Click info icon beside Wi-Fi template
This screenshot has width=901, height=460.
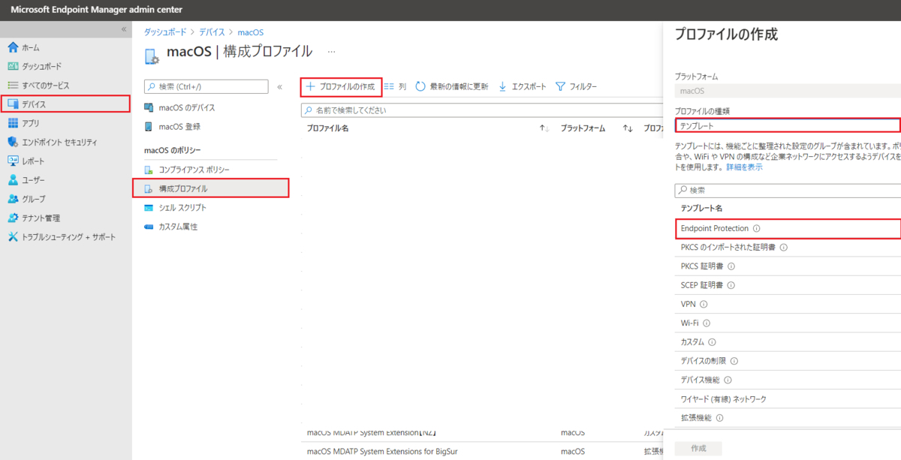706,323
